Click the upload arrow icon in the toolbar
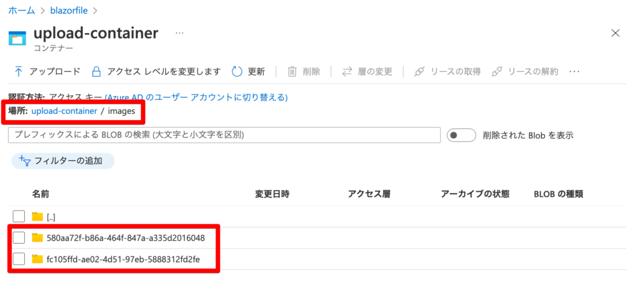The width and height of the screenshot is (638, 294). tap(18, 72)
